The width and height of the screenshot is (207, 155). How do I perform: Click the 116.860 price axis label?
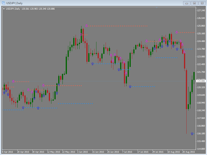coord(201,126)
